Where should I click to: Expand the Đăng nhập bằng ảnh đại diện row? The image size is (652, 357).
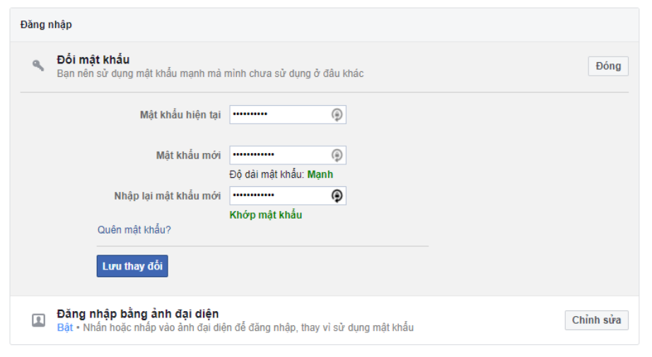(325, 320)
